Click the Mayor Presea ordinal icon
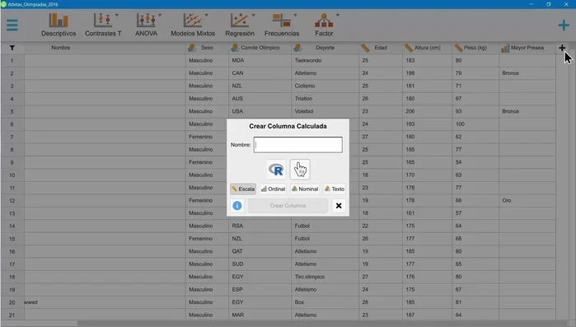Image resolution: width=576 pixels, height=327 pixels. (505, 48)
